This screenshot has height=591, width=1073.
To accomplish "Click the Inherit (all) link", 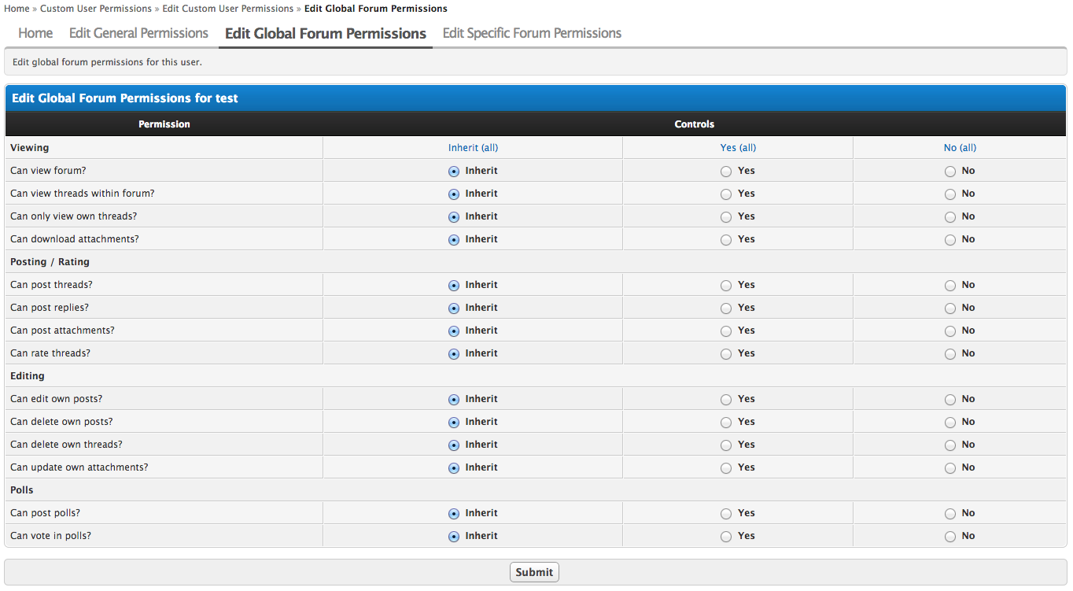I will [473, 148].
